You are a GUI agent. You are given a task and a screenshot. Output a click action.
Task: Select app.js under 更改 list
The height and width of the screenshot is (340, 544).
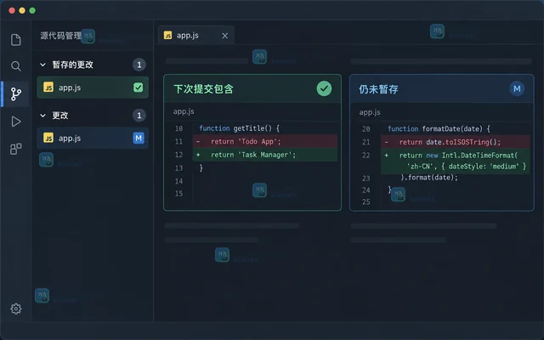(x=93, y=138)
